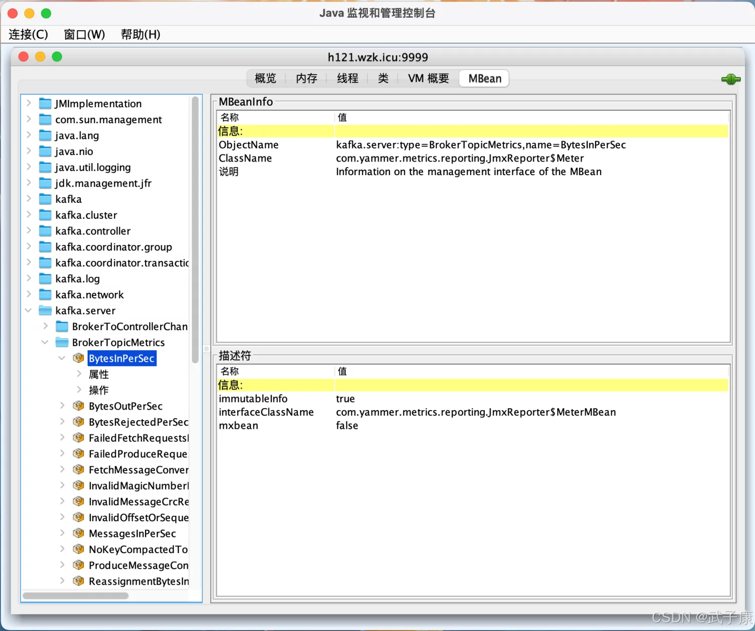Viewport: 755px width, 631px height.
Task: Click the java.nio folder icon
Action: [x=45, y=151]
